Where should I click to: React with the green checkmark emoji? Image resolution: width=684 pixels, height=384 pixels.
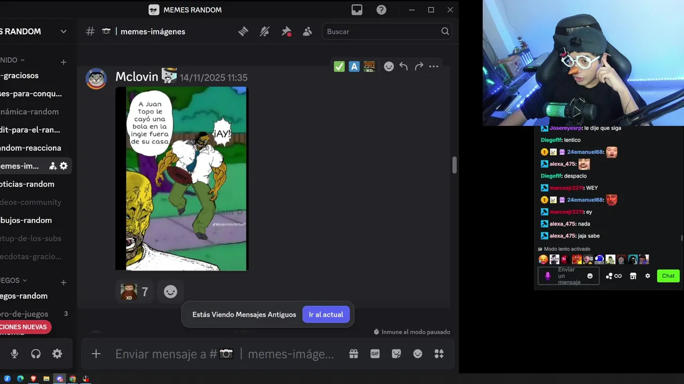339,67
